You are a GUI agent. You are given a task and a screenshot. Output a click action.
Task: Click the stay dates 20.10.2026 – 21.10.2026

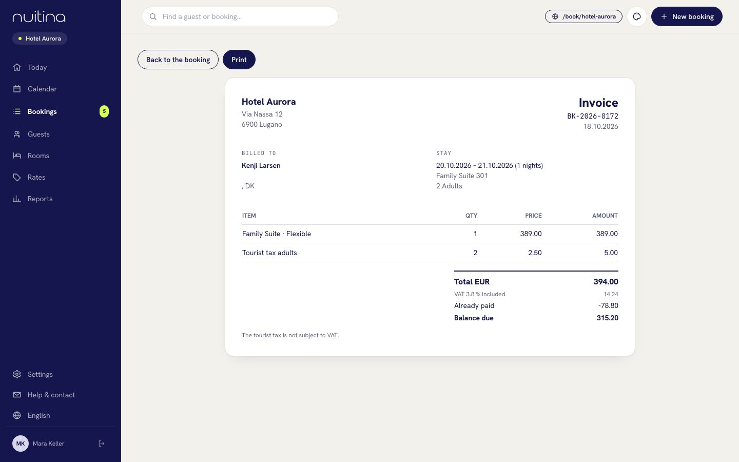pos(474,165)
